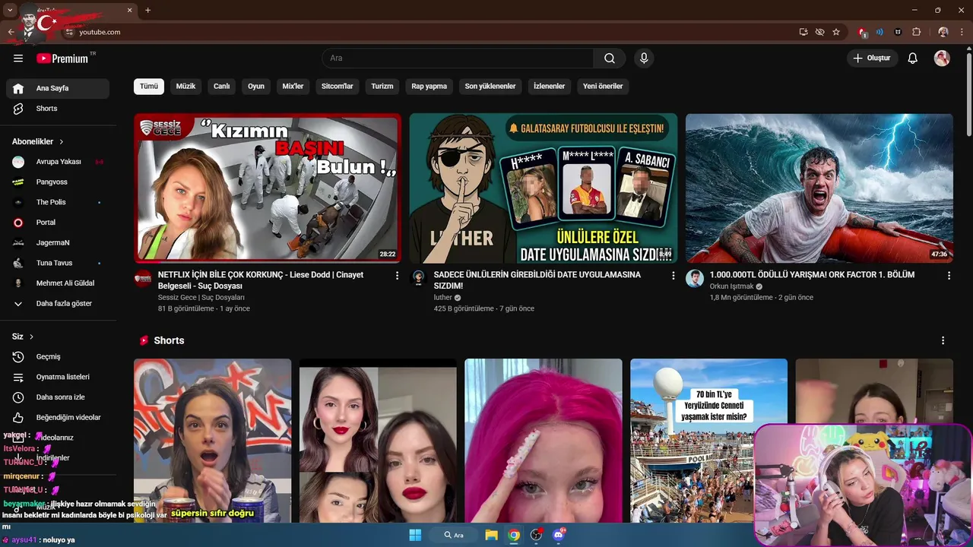Open Oynatma listeleri playlists

[58, 377]
